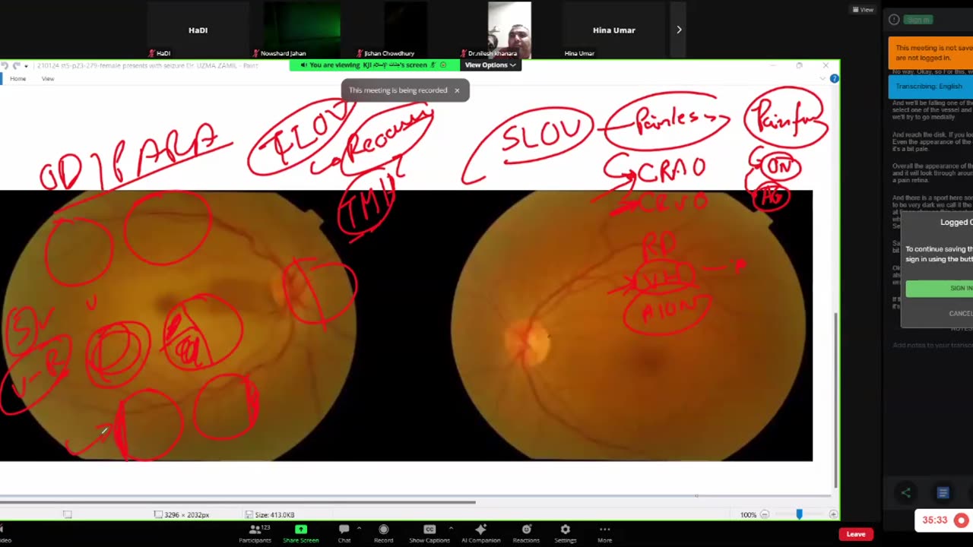Click the Paint horizontal scrollbar
973x547 pixels.
coord(237,501)
